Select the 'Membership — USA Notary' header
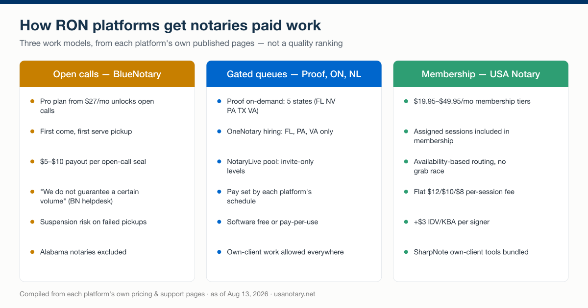This screenshot has width=588, height=308. pos(481,74)
